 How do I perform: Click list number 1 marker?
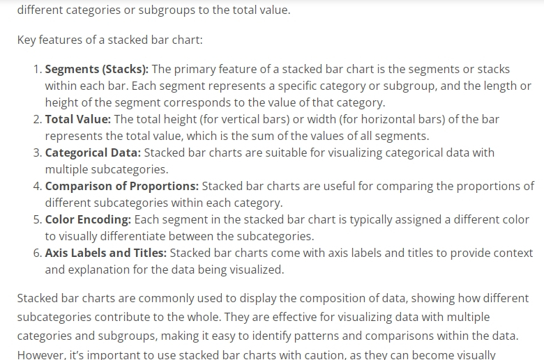[x=38, y=70]
